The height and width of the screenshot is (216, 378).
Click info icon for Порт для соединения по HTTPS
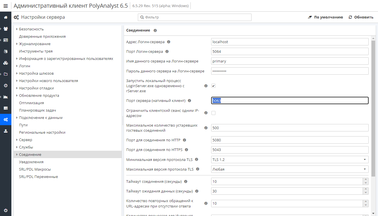pyautogui.click(x=186, y=150)
